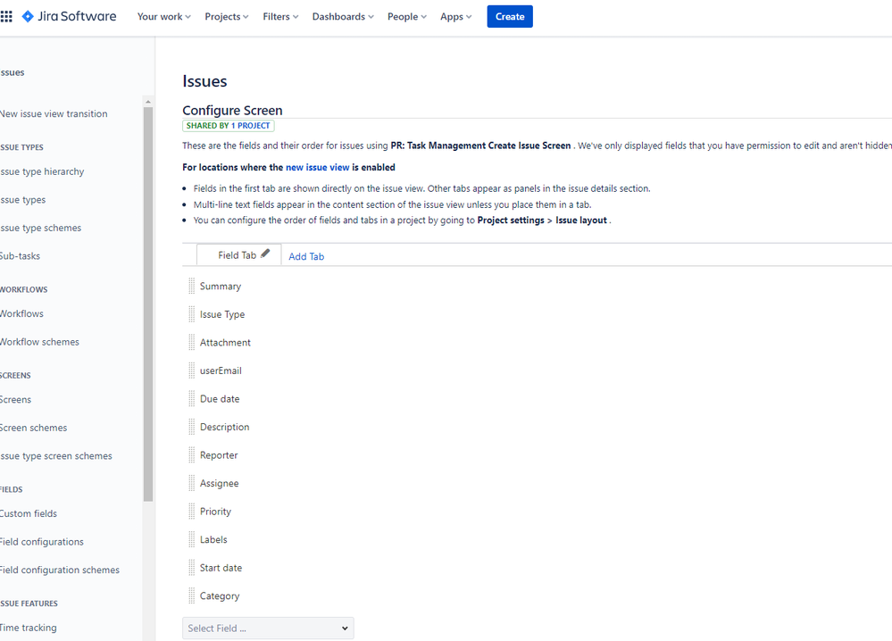Open the Your work menu

pos(163,16)
